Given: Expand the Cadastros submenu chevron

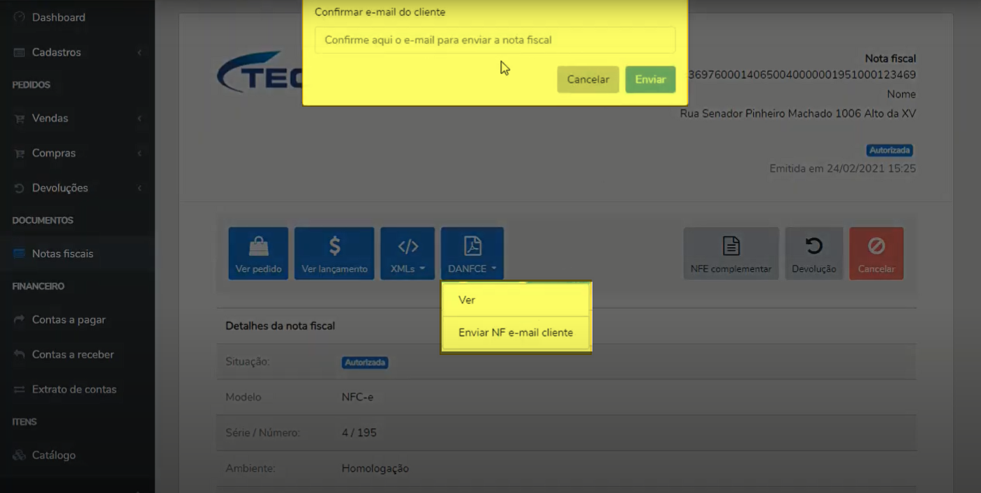Looking at the screenshot, I should coord(140,52).
